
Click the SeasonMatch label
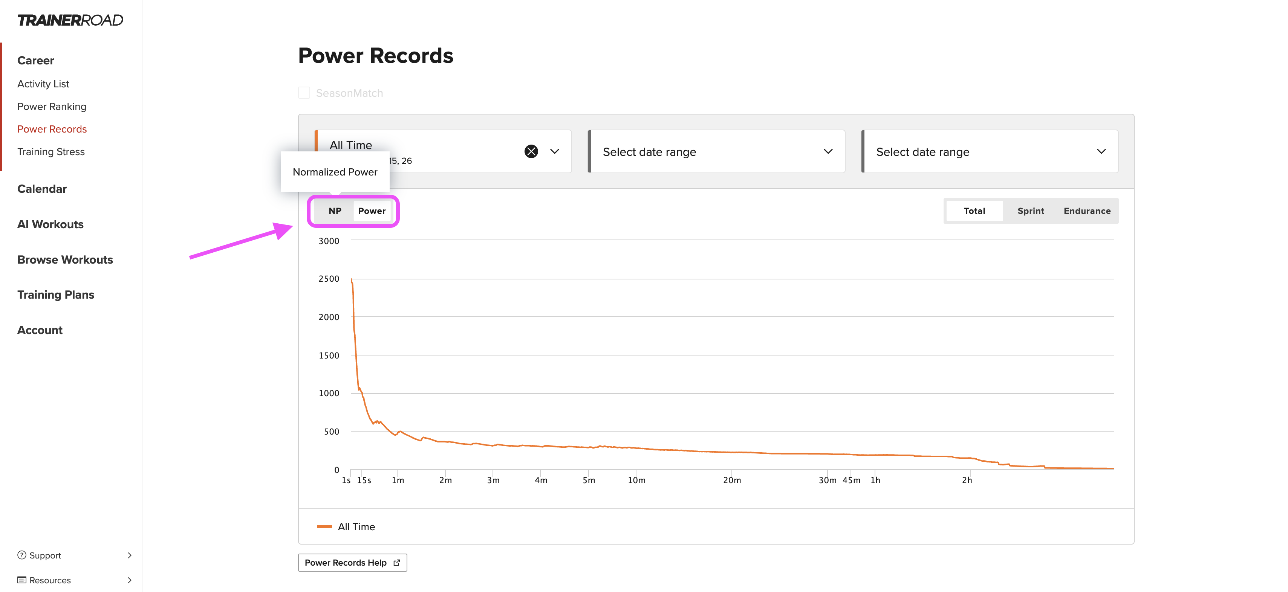(x=349, y=93)
